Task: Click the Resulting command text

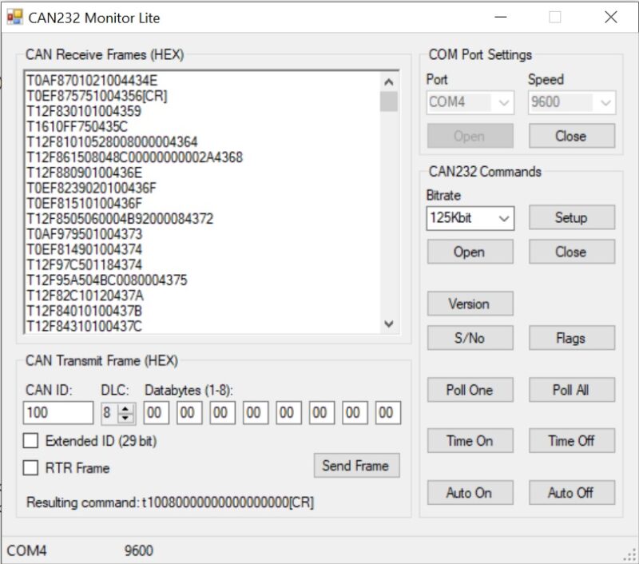Action: point(170,502)
